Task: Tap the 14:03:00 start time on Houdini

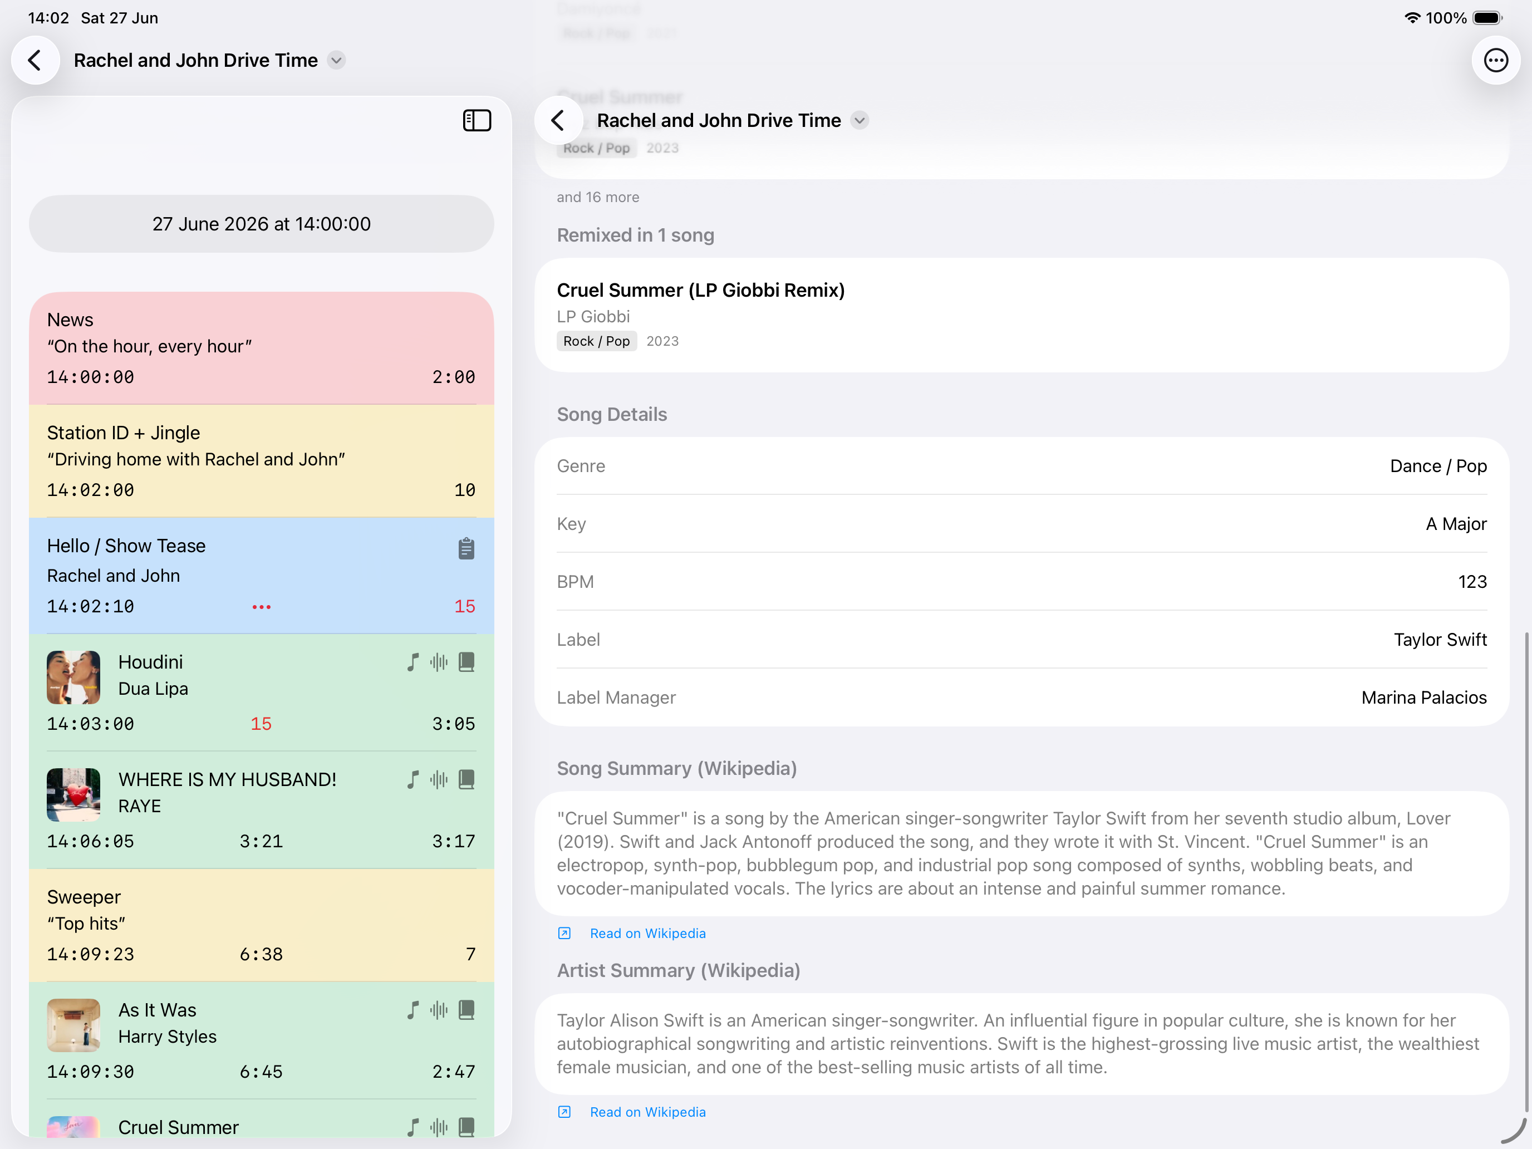Action: click(91, 724)
